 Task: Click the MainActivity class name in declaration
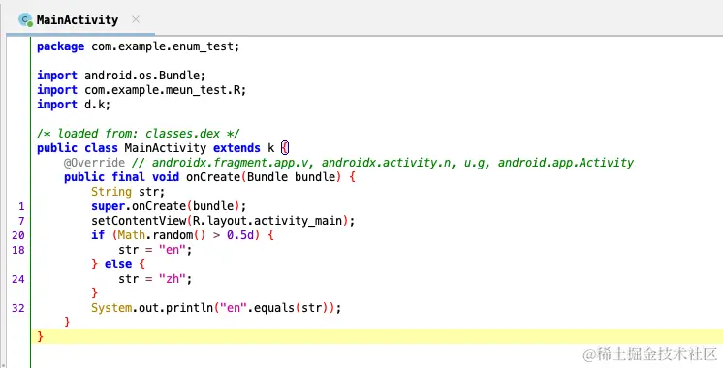click(165, 148)
